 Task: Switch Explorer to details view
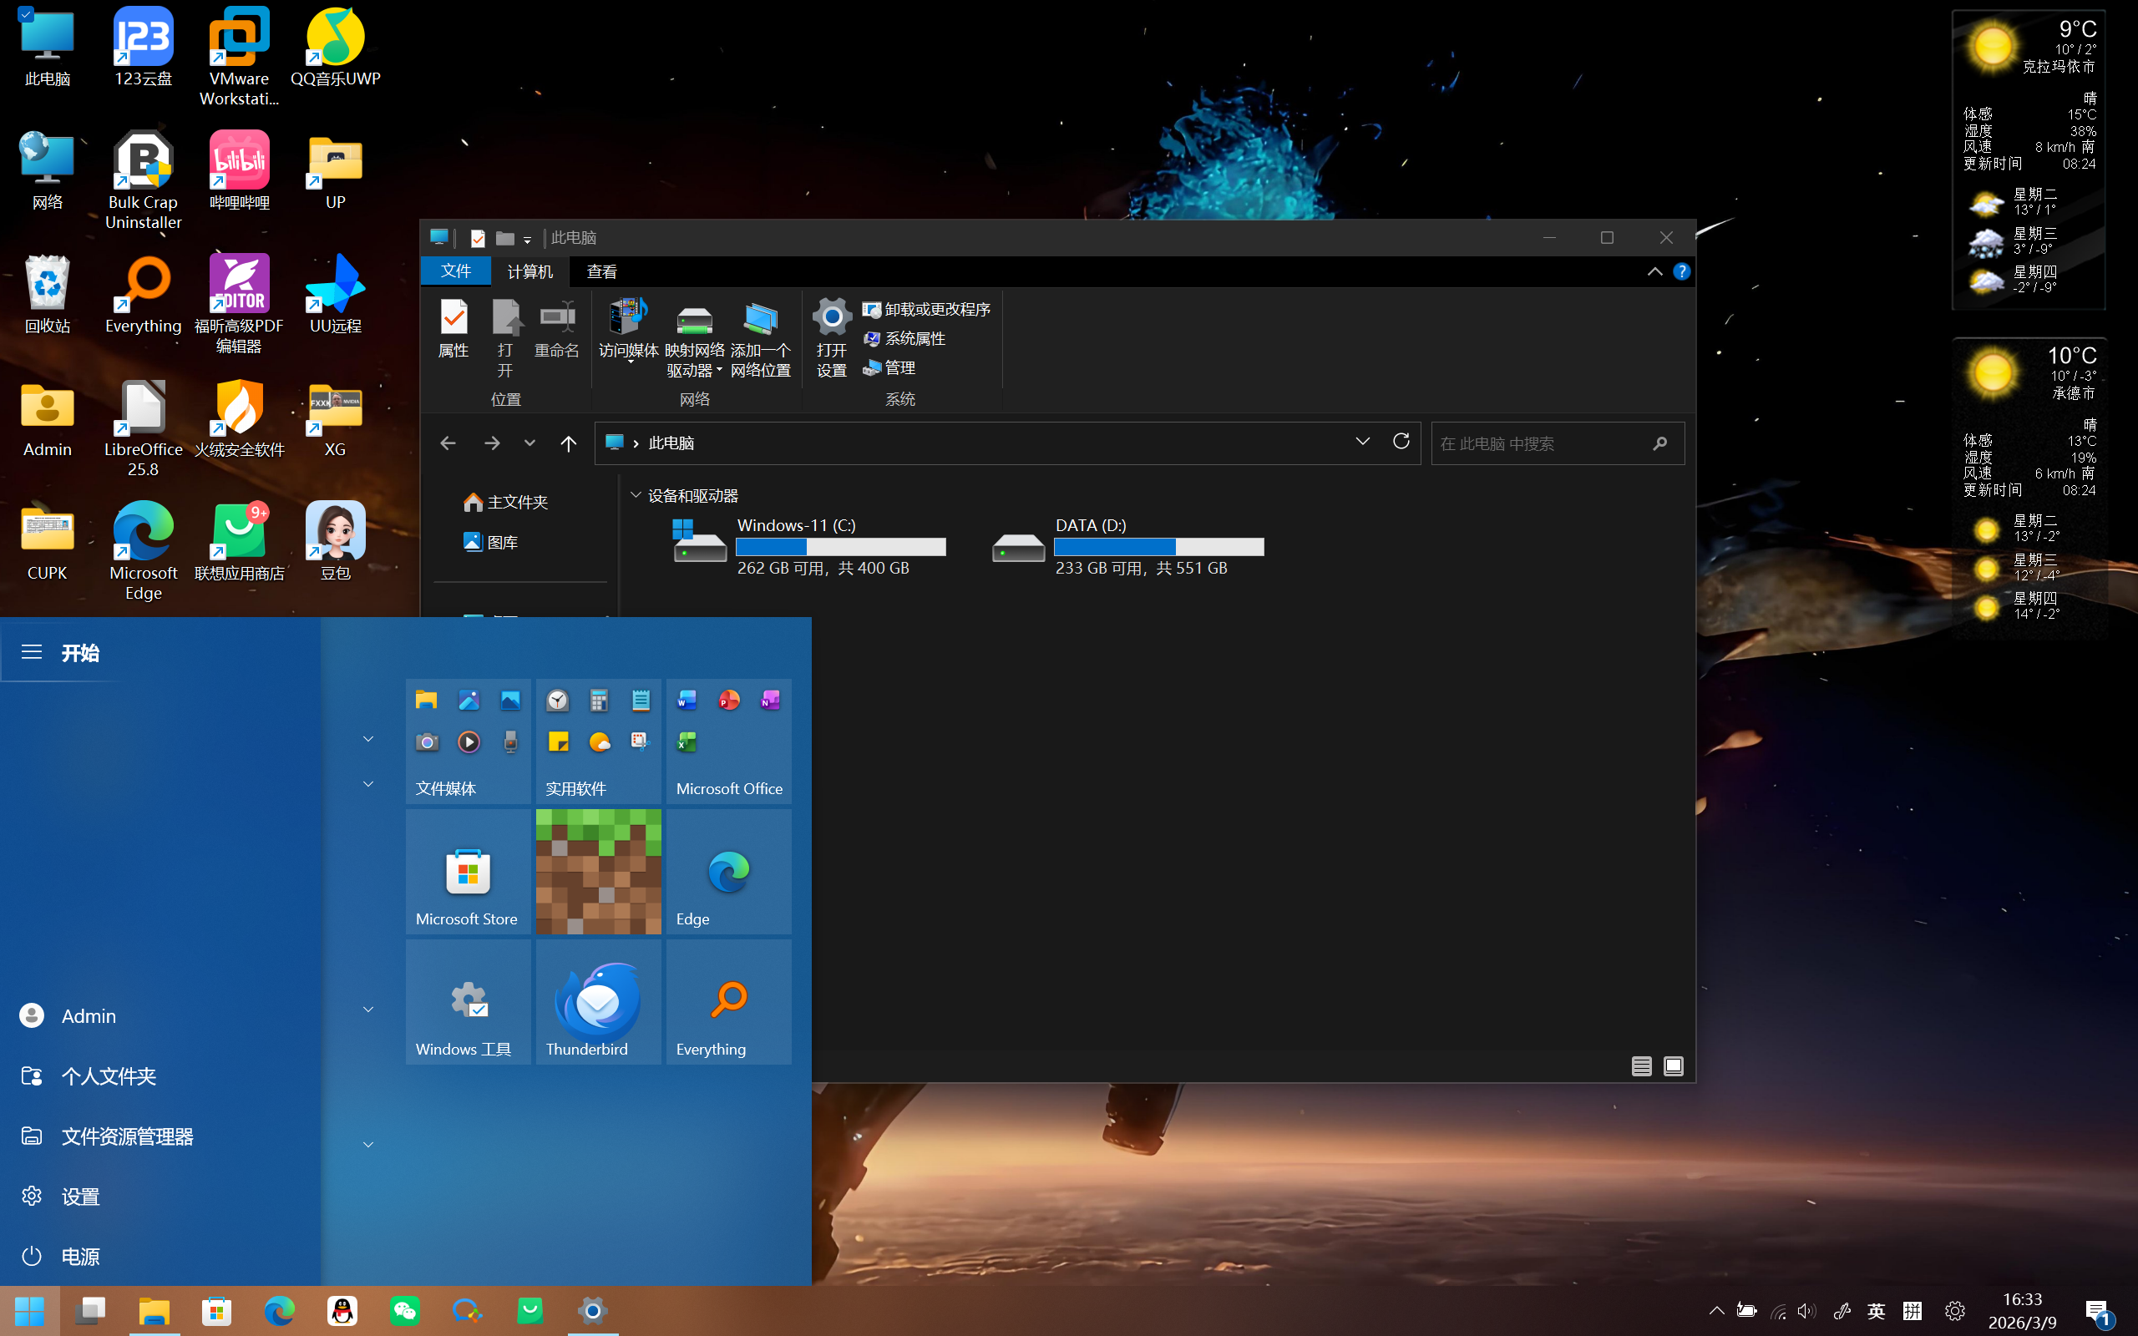1640,1065
